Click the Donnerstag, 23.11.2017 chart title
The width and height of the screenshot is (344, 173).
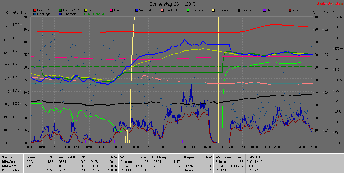click(x=172, y=4)
